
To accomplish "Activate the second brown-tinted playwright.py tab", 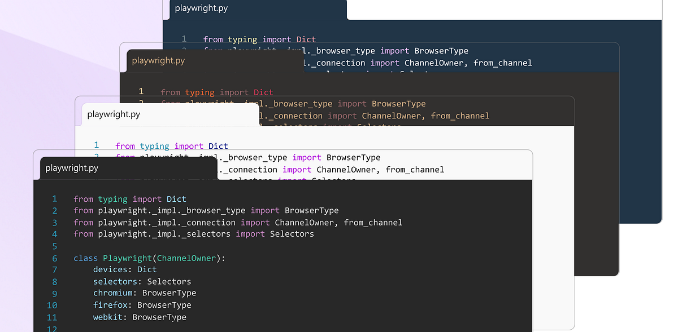I will pos(158,60).
